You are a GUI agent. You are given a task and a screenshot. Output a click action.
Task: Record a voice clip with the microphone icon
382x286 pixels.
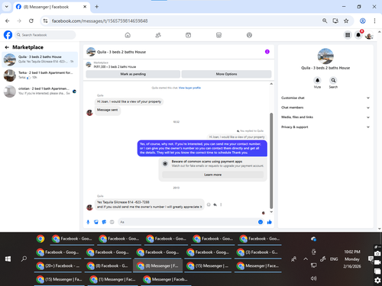pyautogui.click(x=88, y=222)
